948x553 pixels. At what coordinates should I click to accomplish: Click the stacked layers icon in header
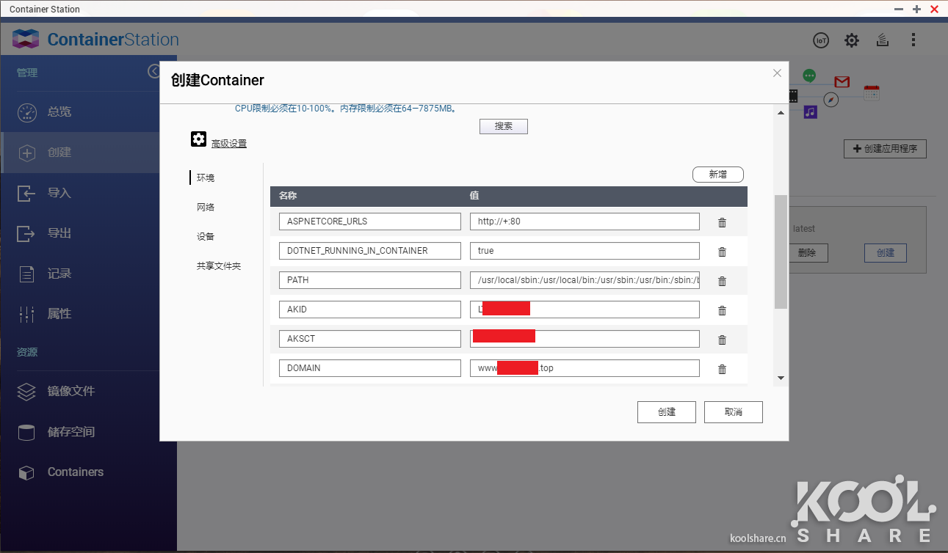tap(883, 40)
